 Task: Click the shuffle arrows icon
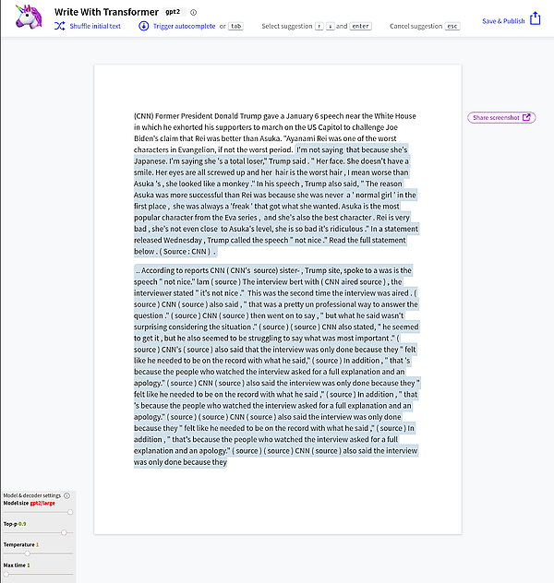point(60,26)
